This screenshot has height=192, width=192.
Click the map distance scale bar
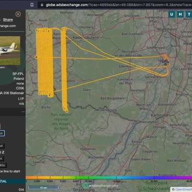(43, 188)
